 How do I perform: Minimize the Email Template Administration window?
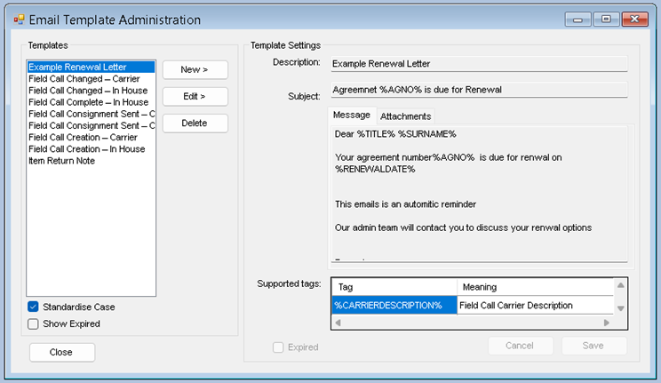tap(578, 19)
